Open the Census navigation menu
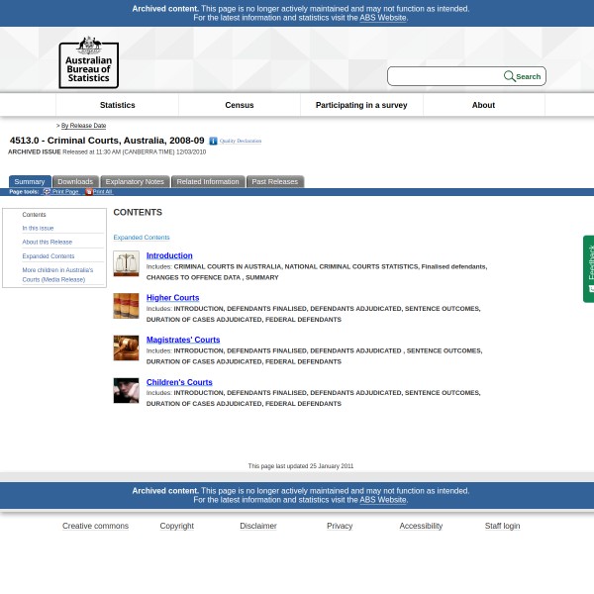The height and width of the screenshot is (594, 594). point(240,105)
